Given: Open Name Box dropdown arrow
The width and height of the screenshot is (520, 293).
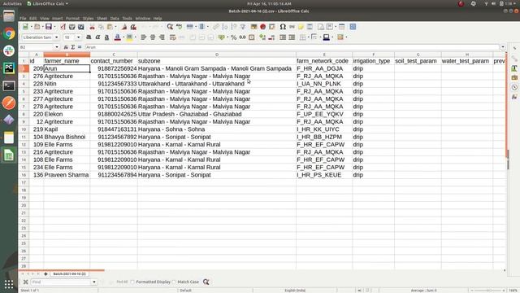Looking at the screenshot, I should [x=57, y=47].
